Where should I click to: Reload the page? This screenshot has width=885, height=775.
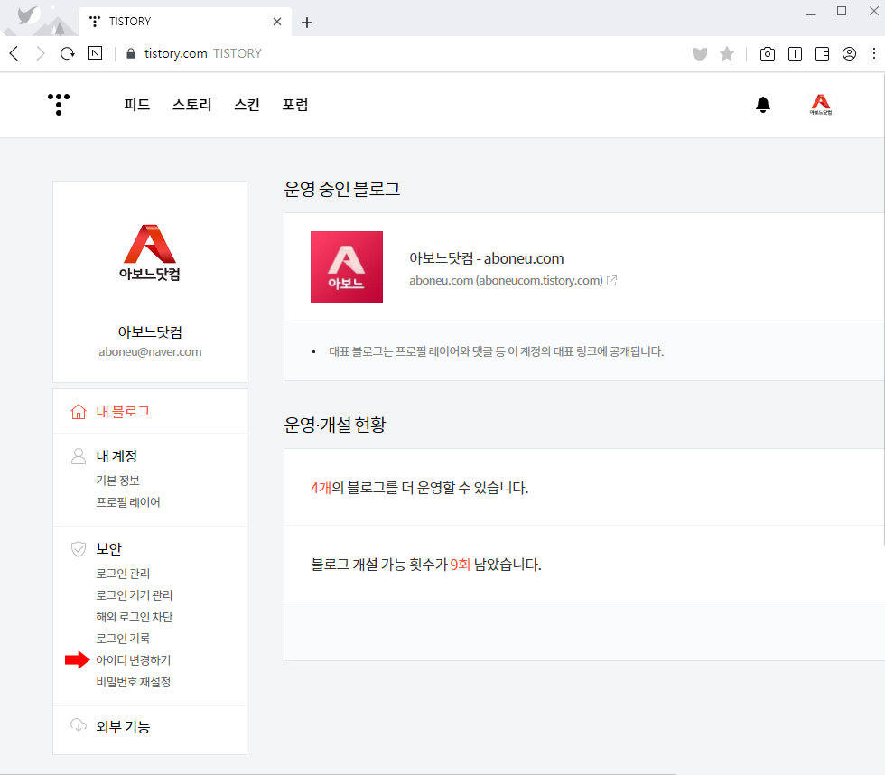pos(68,53)
